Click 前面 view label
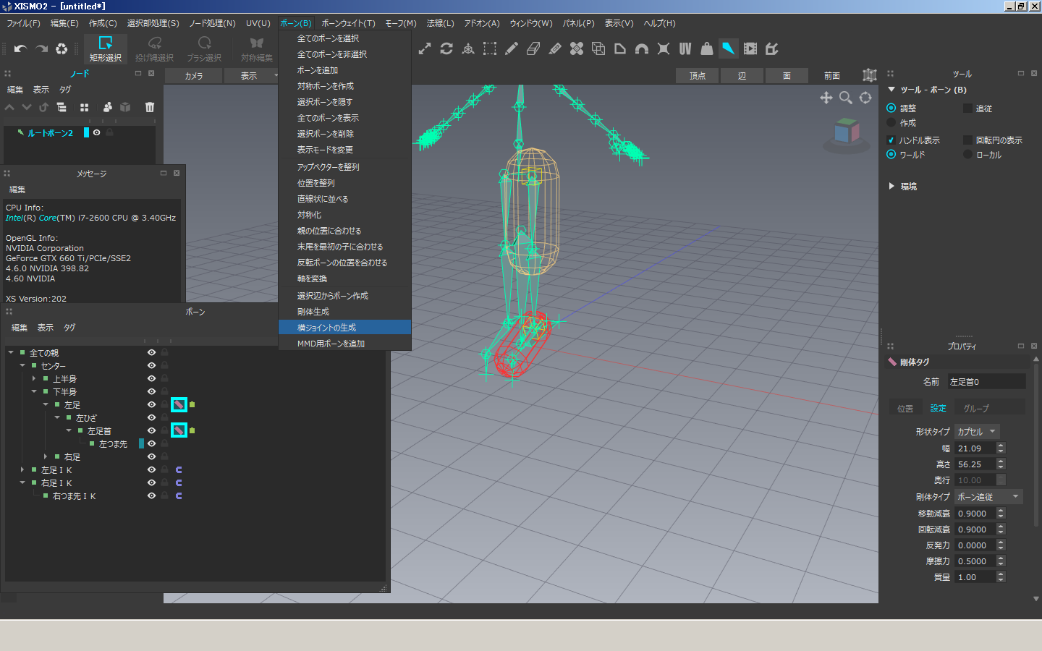The width and height of the screenshot is (1042, 651). [832, 75]
